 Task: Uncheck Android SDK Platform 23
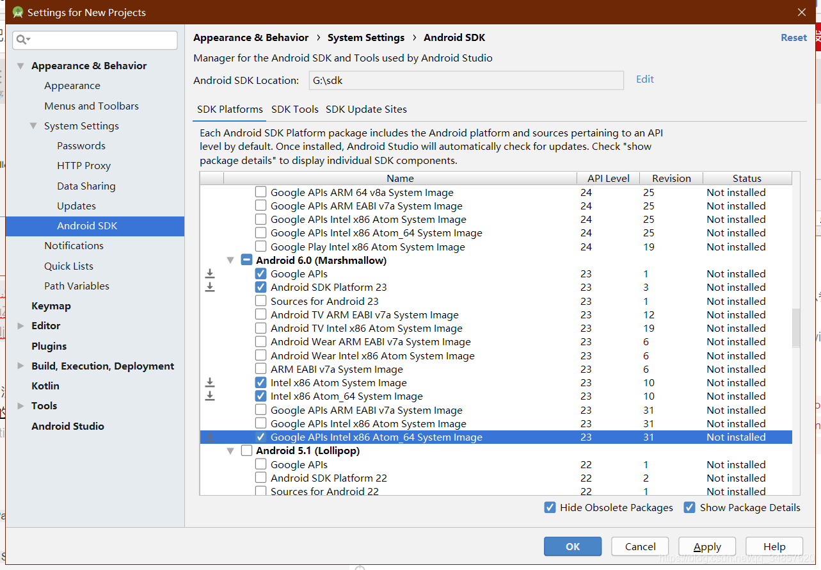260,287
